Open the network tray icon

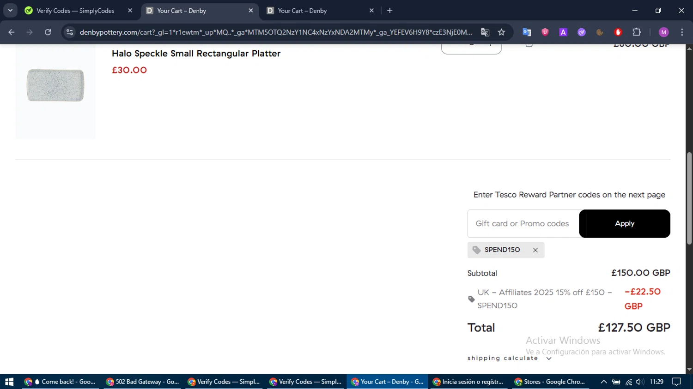pos(629,382)
